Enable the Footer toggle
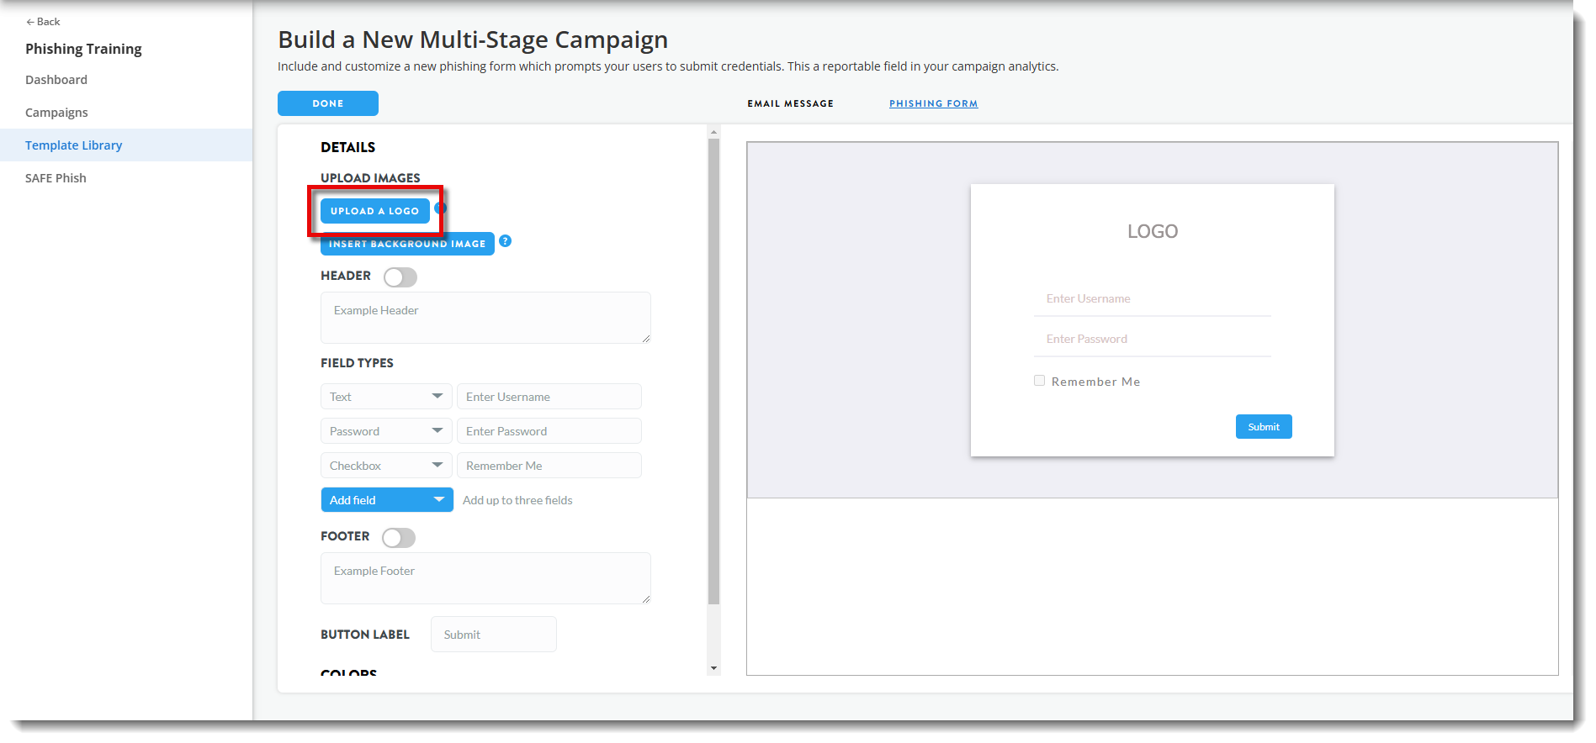The image size is (1596, 743). coord(399,538)
